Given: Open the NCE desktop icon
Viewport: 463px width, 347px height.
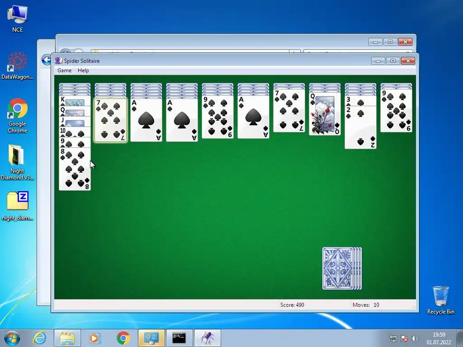Looking at the screenshot, I should 18,19.
